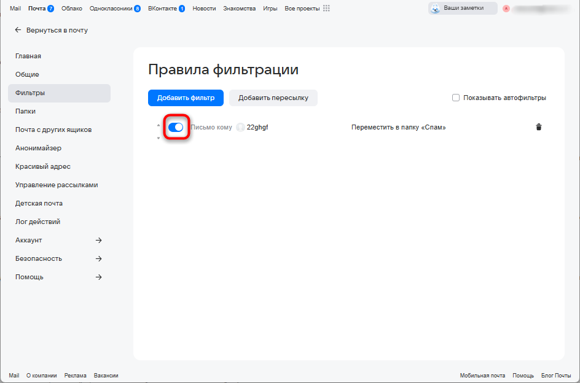Open the Главная settings section

pyautogui.click(x=59, y=56)
